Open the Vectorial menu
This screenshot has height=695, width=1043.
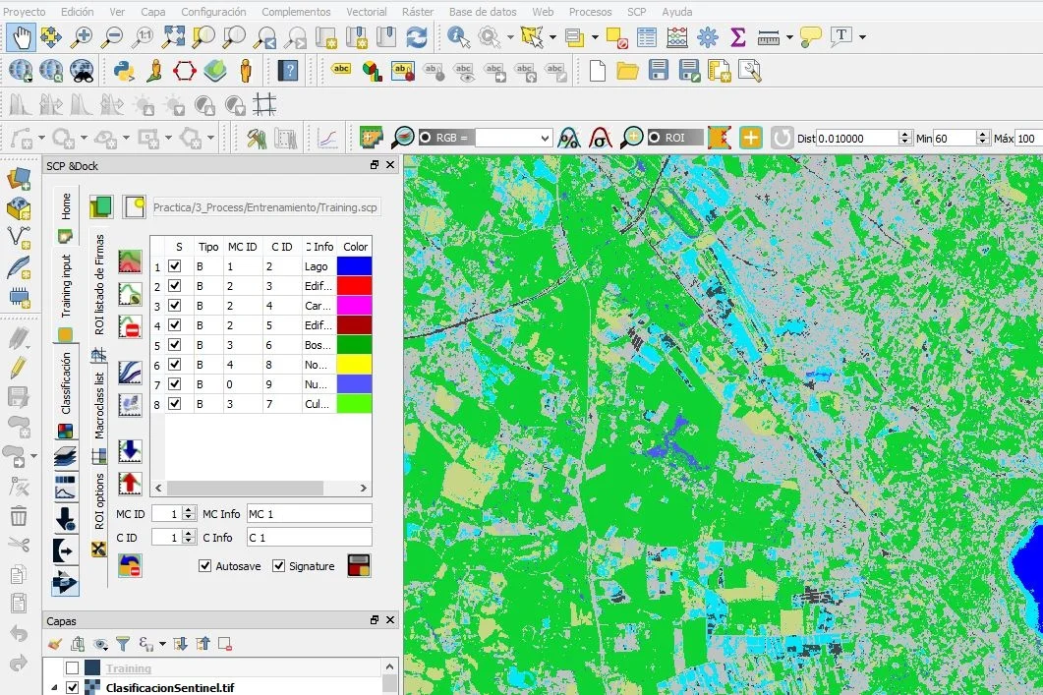click(366, 12)
